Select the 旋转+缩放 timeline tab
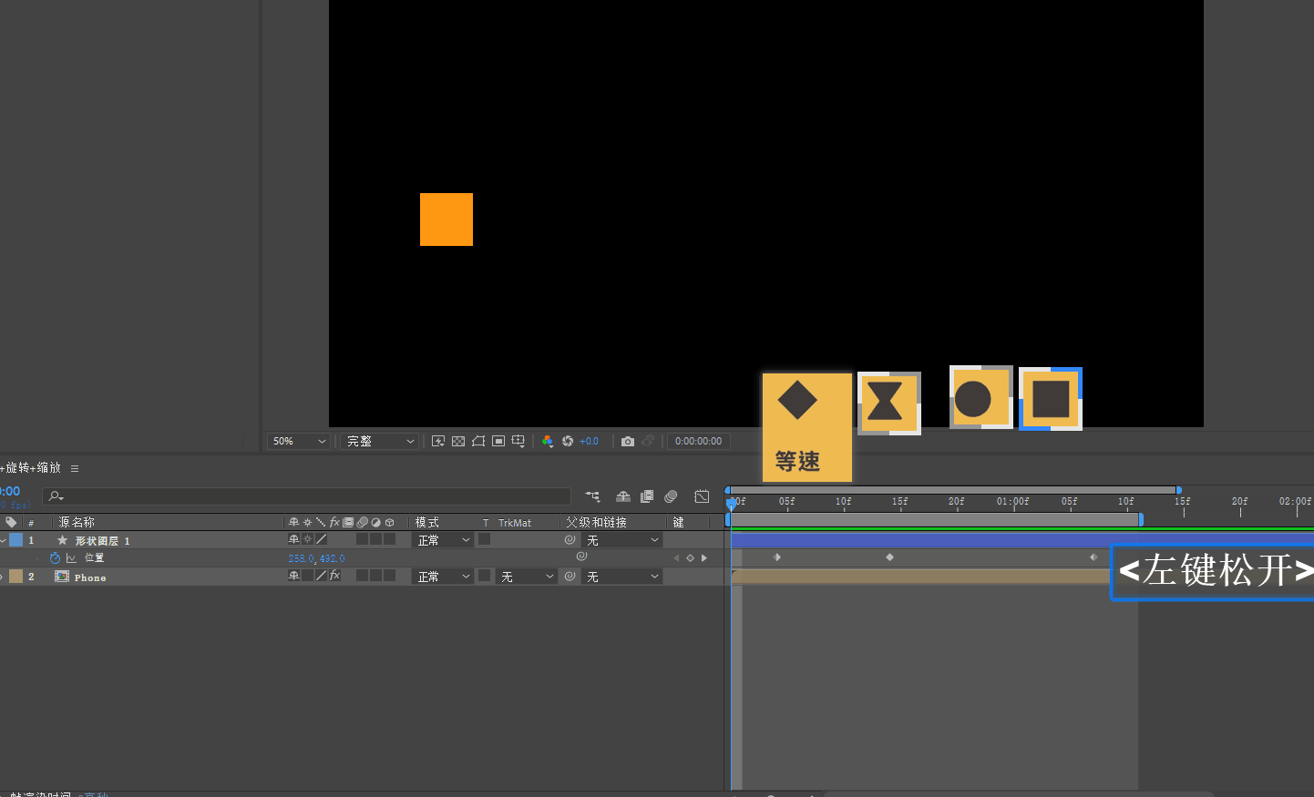This screenshot has width=1314, height=797. tap(32, 467)
